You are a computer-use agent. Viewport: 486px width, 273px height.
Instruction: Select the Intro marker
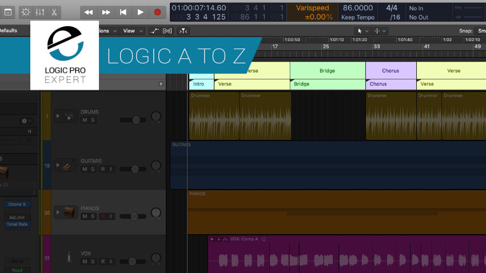click(201, 84)
